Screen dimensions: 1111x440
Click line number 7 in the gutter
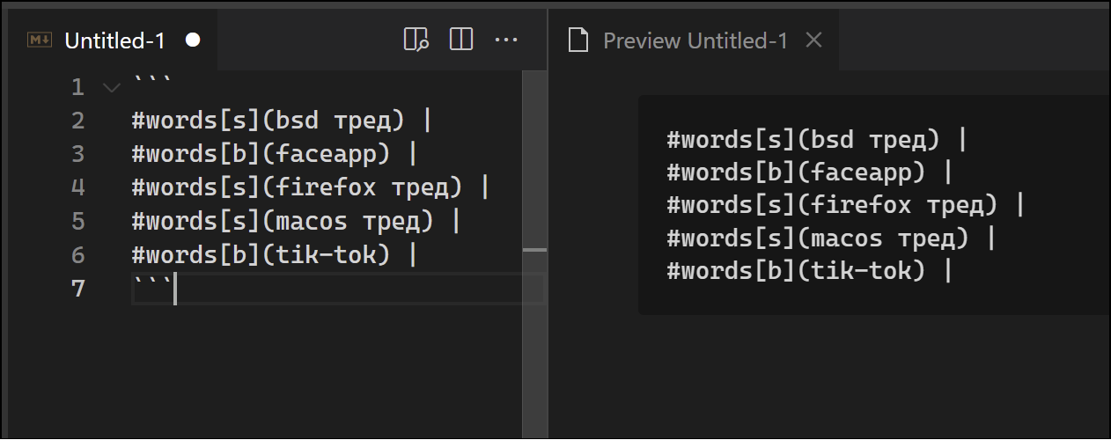[x=77, y=288]
